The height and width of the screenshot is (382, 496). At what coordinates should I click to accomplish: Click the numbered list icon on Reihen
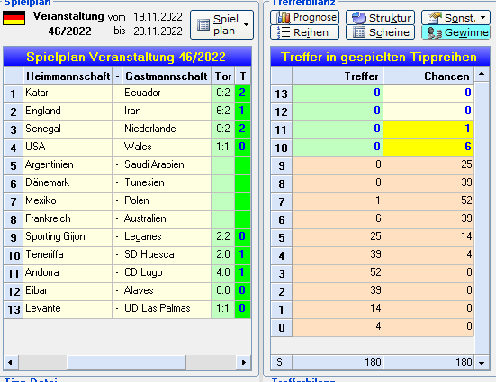(284, 32)
